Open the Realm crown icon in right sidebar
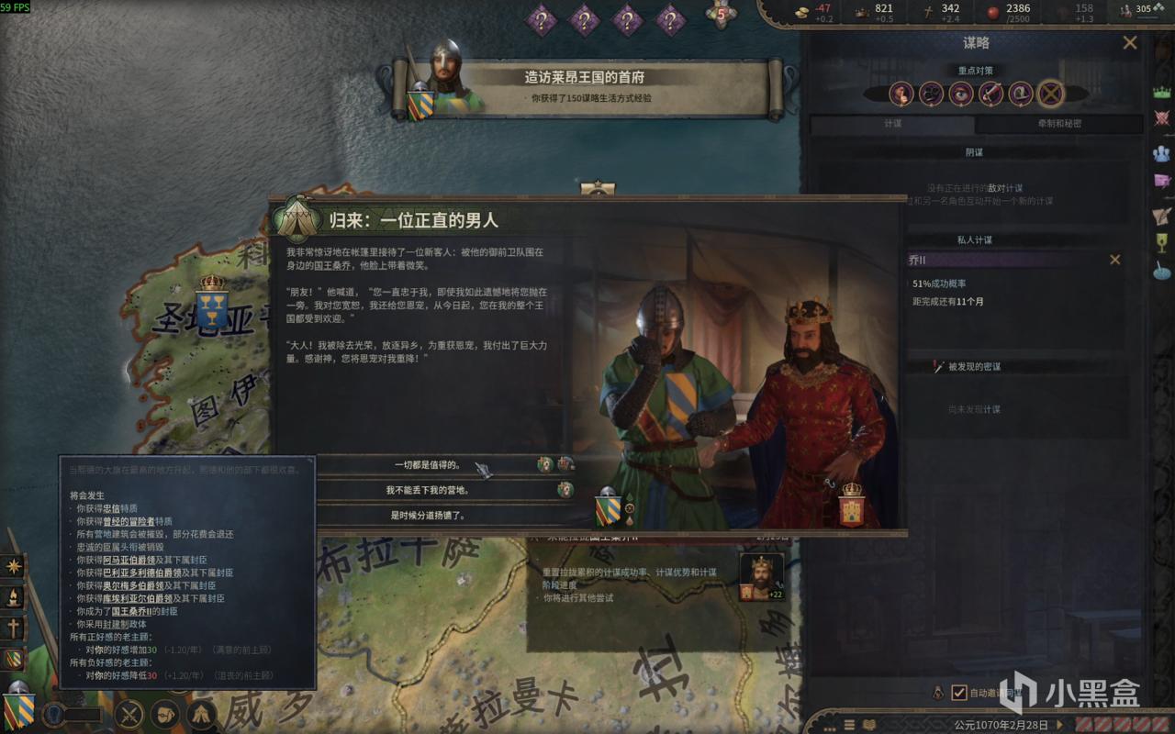Viewport: 1175px width, 734px height. 1162,92
